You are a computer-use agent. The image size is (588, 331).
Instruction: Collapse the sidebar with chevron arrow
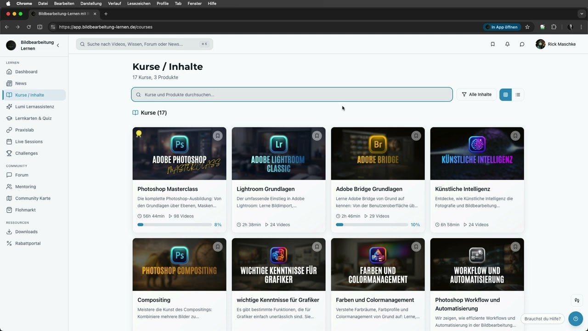click(58, 45)
